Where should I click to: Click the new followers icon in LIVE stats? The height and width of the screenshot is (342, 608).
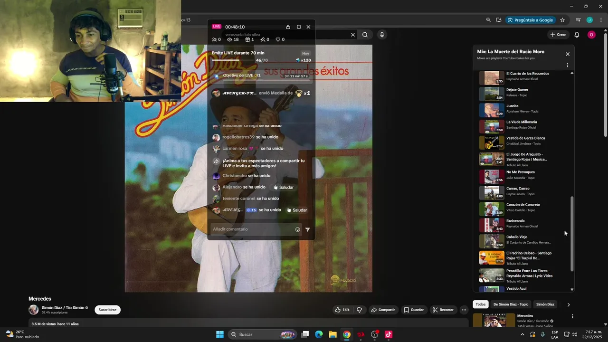pos(263,40)
